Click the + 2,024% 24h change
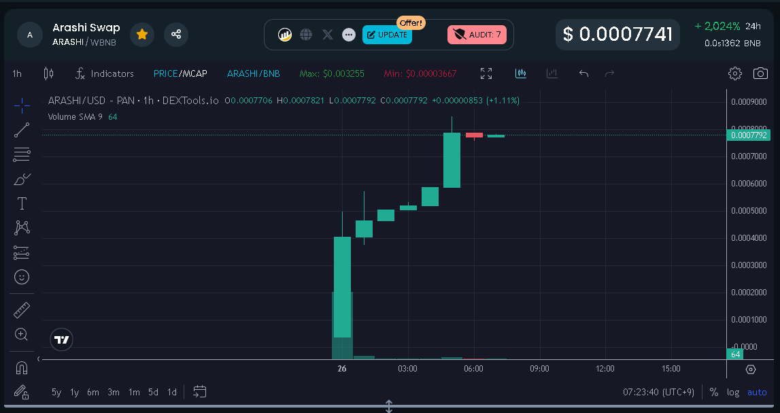The image size is (780, 413). [x=728, y=27]
